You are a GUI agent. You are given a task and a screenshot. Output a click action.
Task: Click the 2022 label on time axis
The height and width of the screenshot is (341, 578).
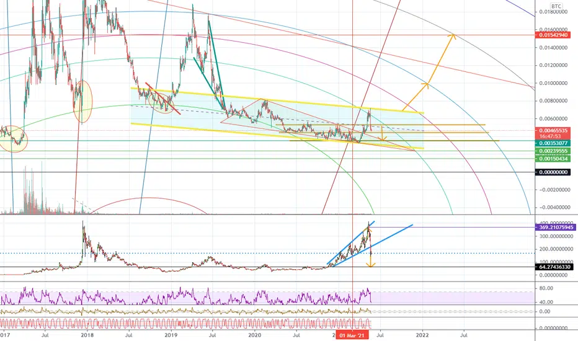(x=422, y=335)
